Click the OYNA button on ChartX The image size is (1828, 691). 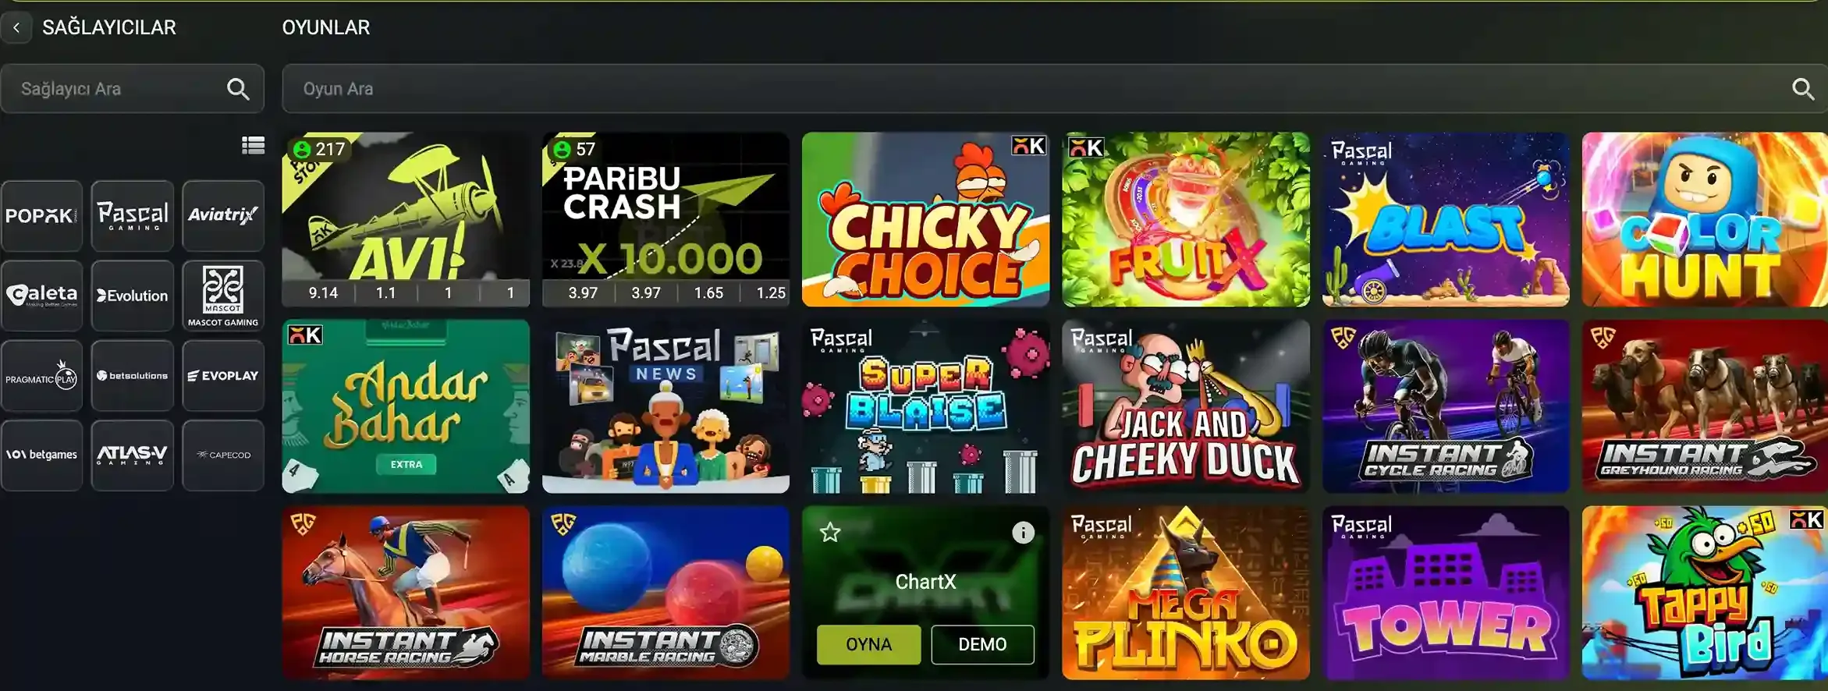pyautogui.click(x=868, y=644)
